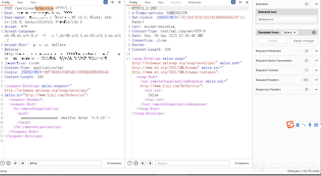This screenshot has height=176, width=321.
Task: Collapse the Selection section in Inspector
Action: (x=317, y=4)
